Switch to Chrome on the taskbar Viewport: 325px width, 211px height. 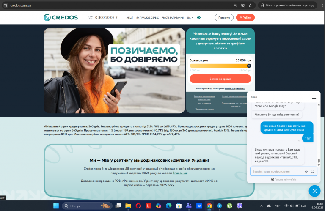209,206
